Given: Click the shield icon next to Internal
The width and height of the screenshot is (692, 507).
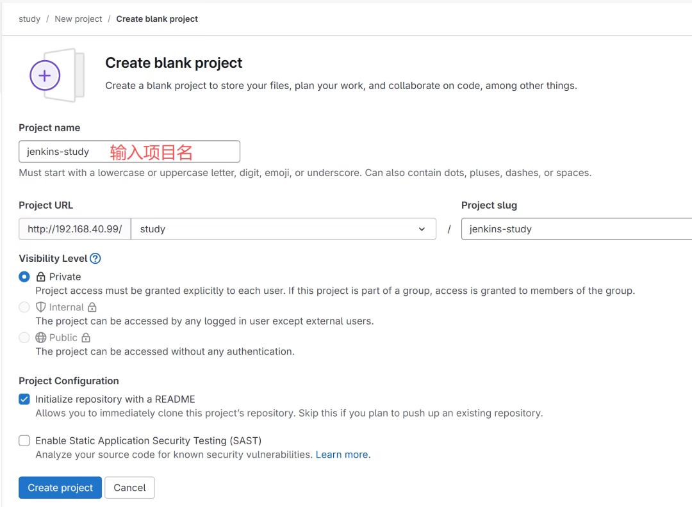Looking at the screenshot, I should 41,307.
